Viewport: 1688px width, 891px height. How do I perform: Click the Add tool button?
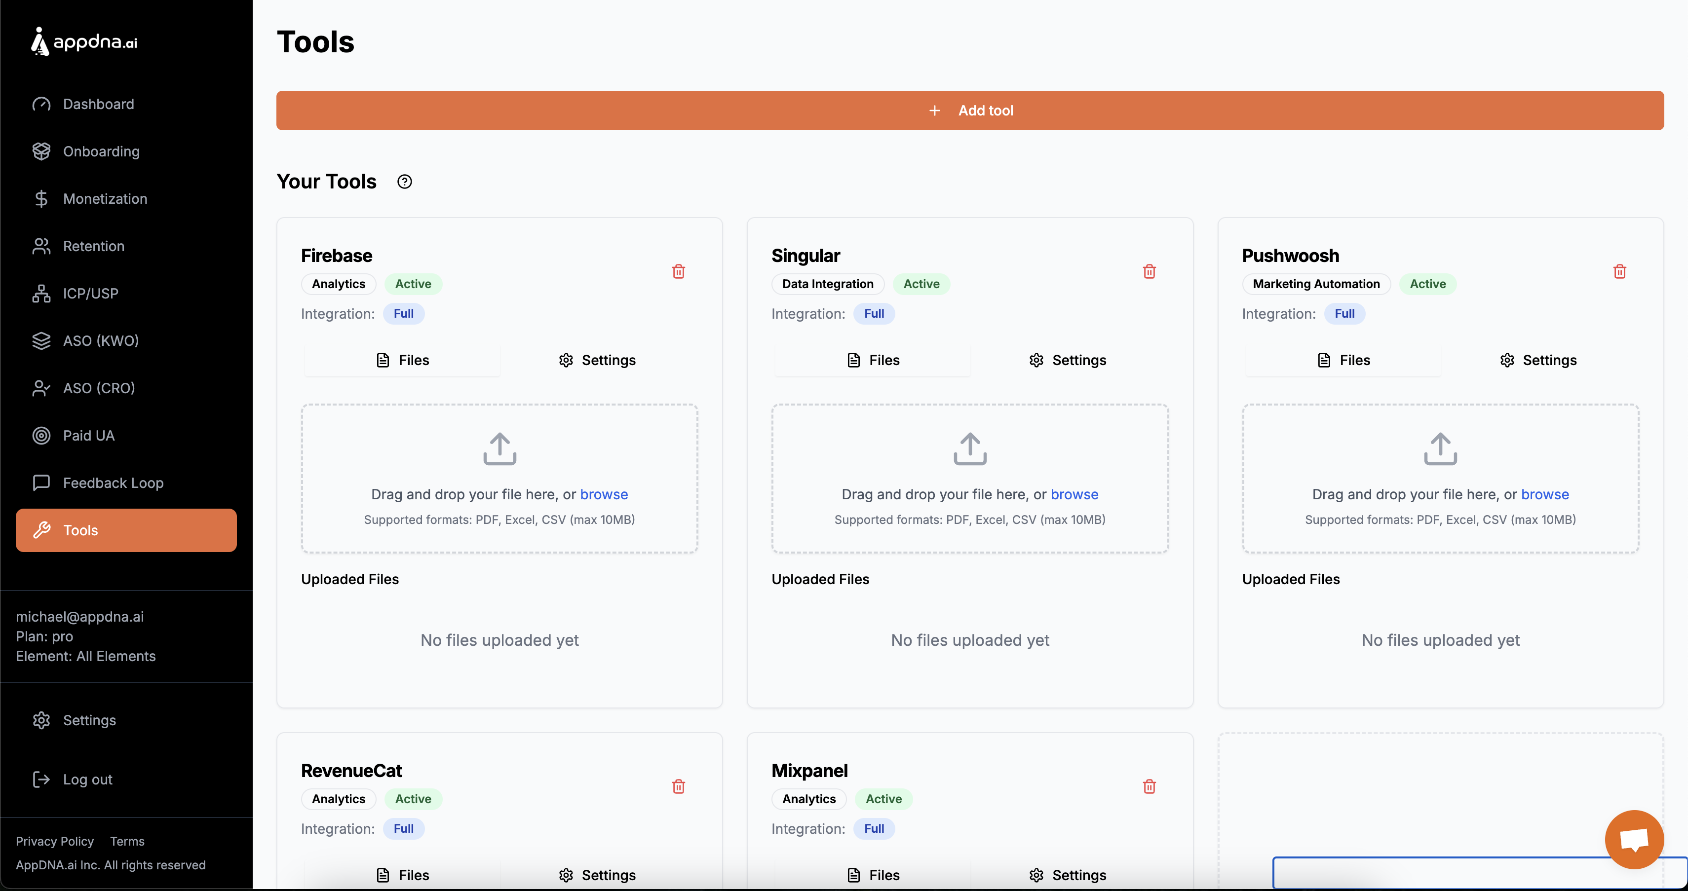(x=970, y=110)
